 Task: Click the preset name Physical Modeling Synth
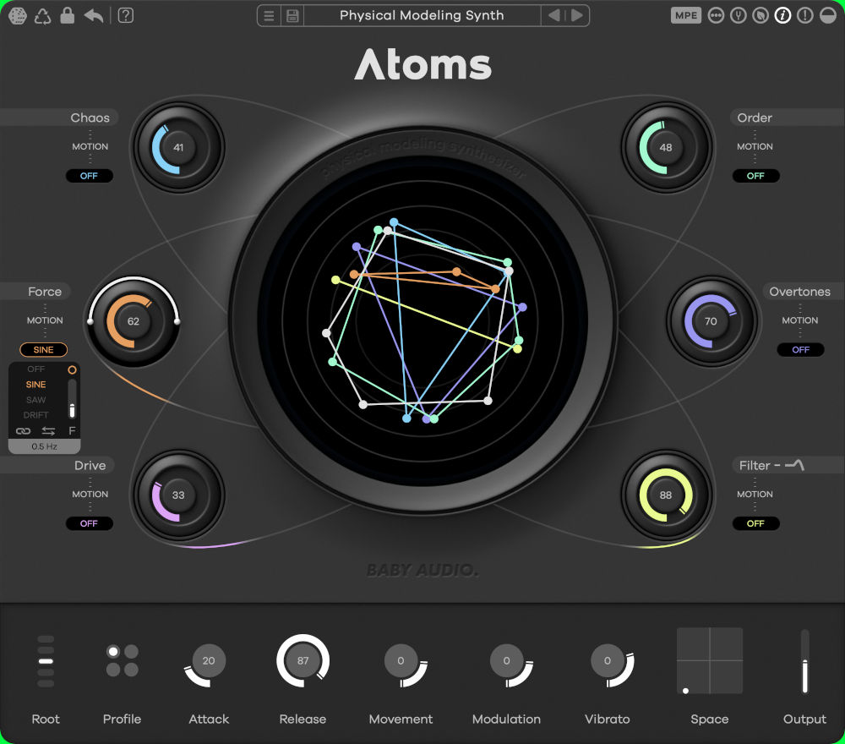422,15
